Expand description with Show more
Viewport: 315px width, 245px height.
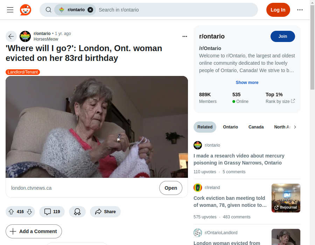[x=247, y=83]
